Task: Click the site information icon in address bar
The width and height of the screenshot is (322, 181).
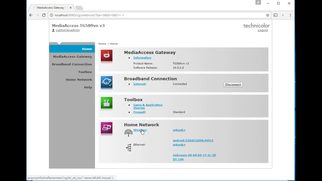Action: tap(52, 15)
